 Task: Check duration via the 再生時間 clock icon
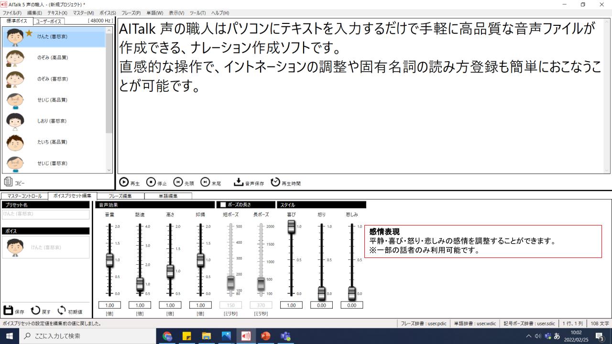click(275, 182)
